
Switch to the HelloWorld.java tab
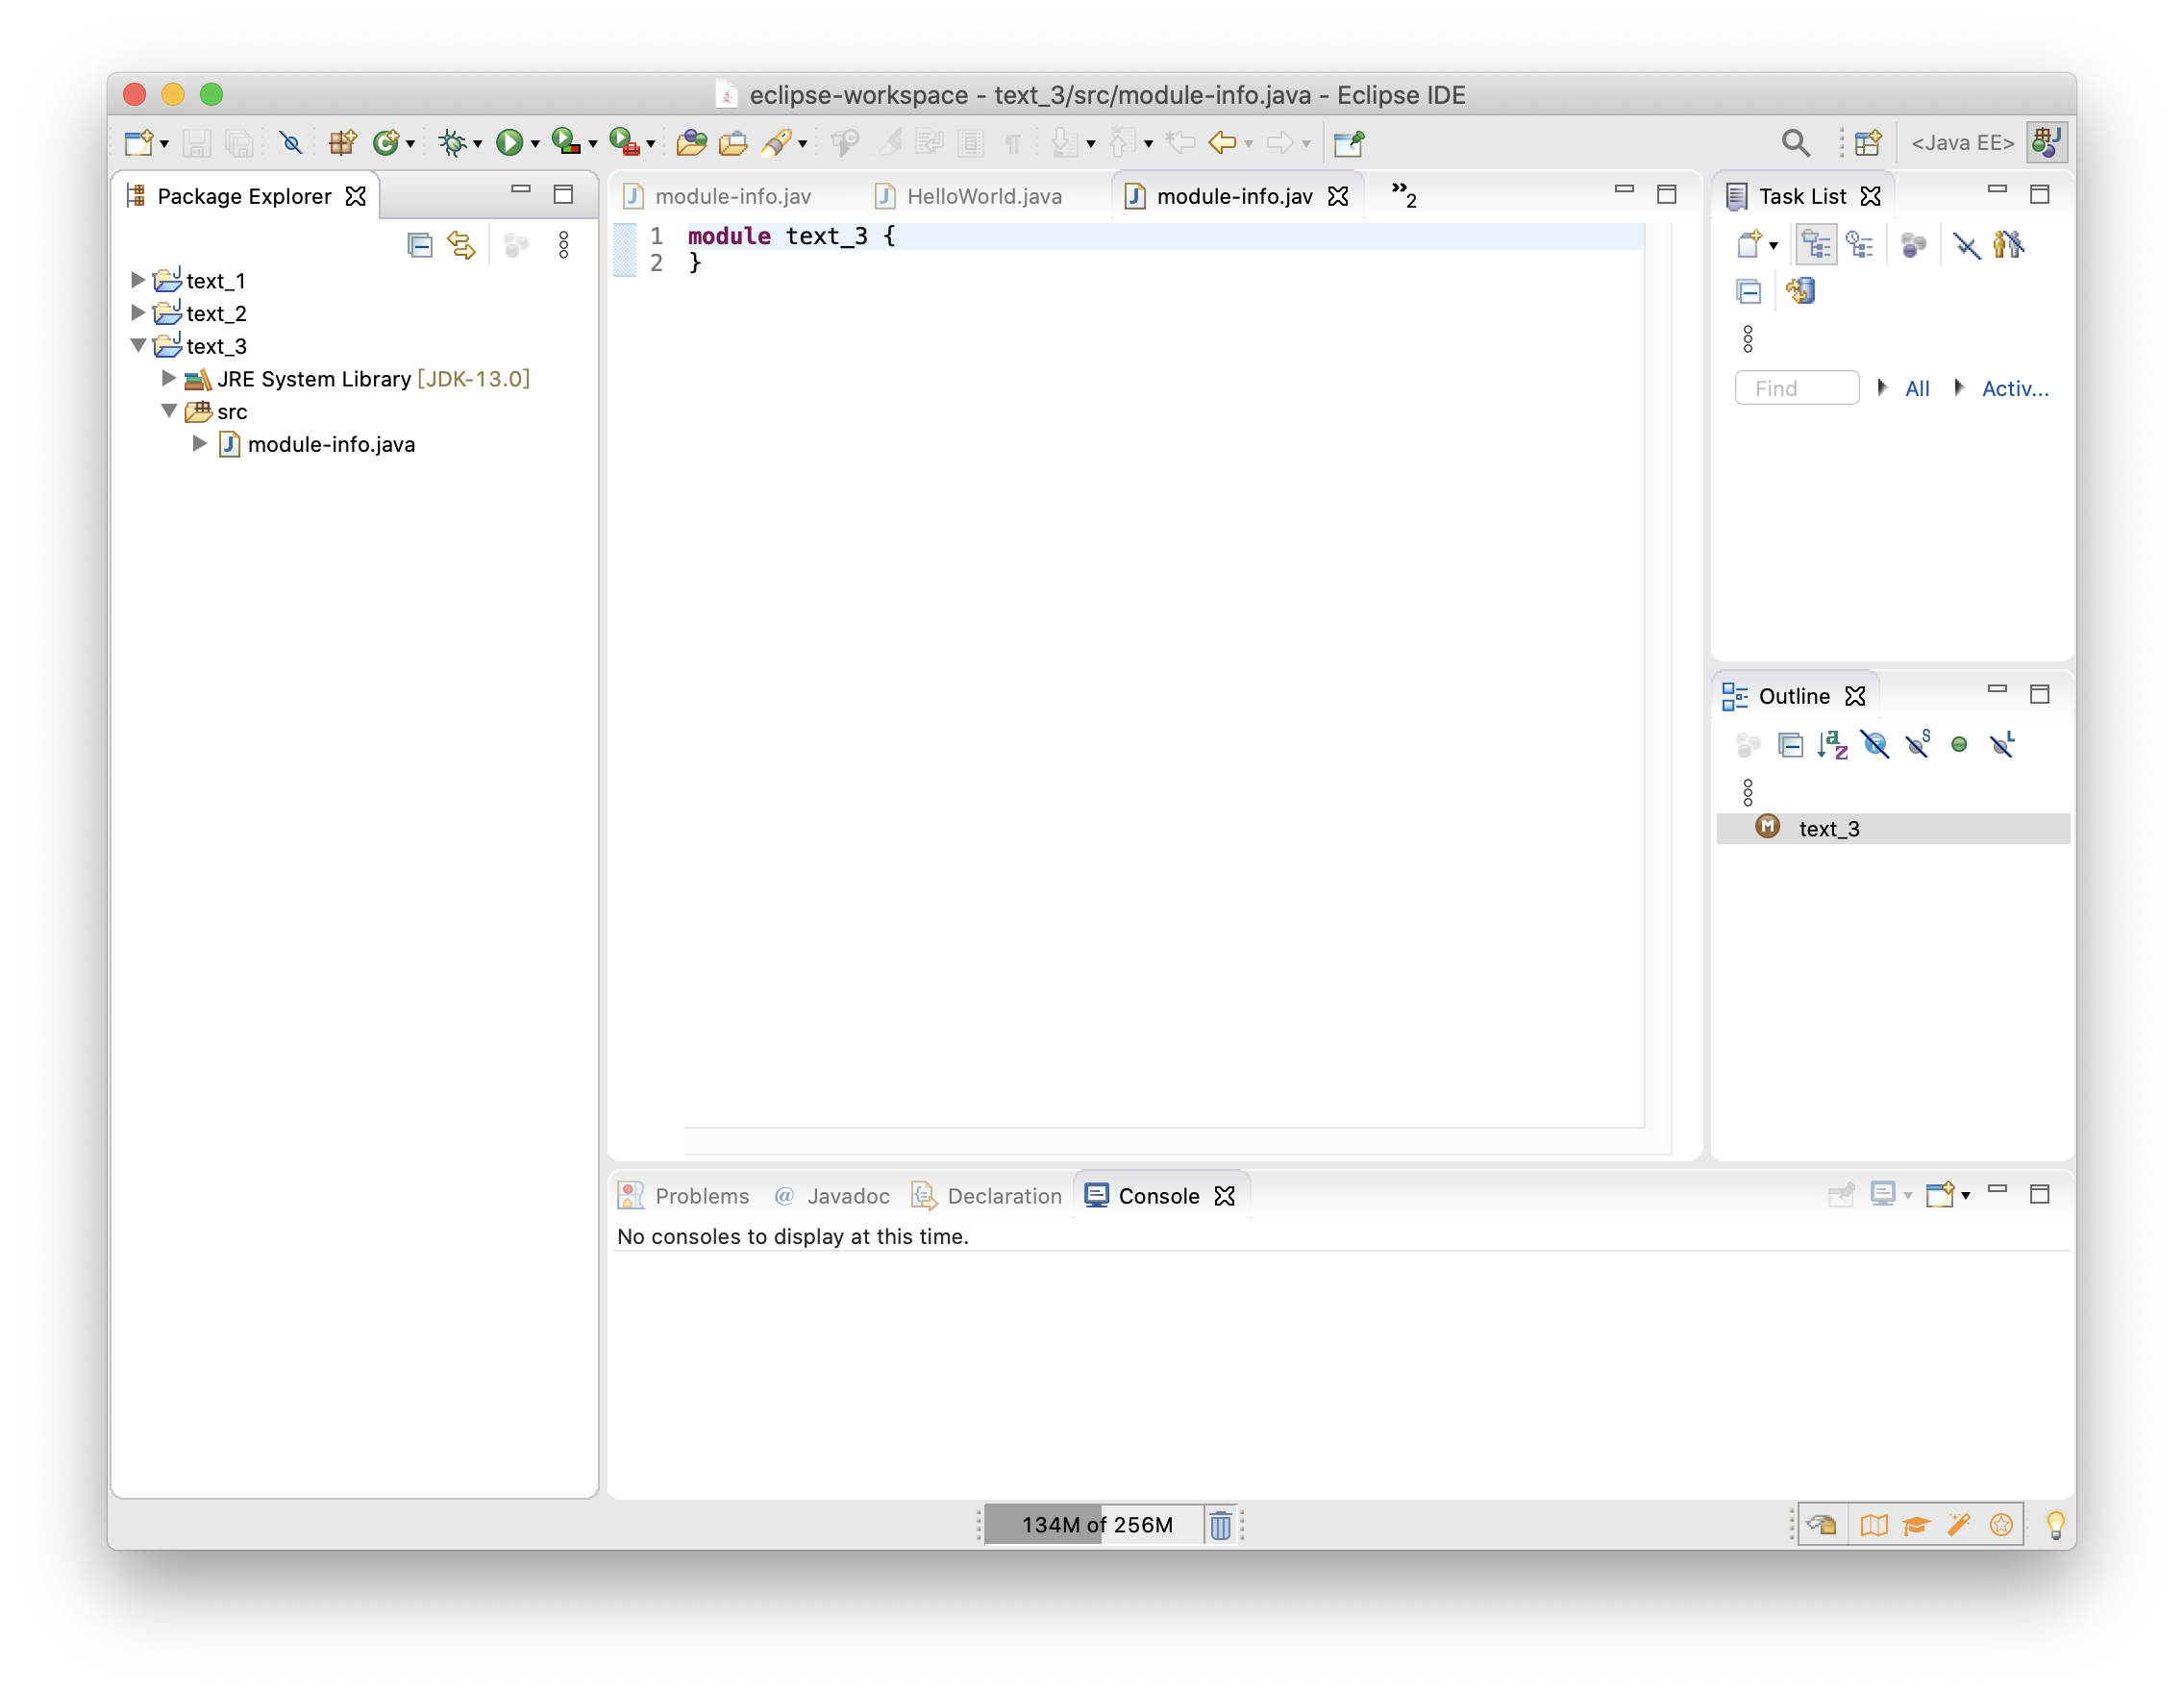point(984,197)
